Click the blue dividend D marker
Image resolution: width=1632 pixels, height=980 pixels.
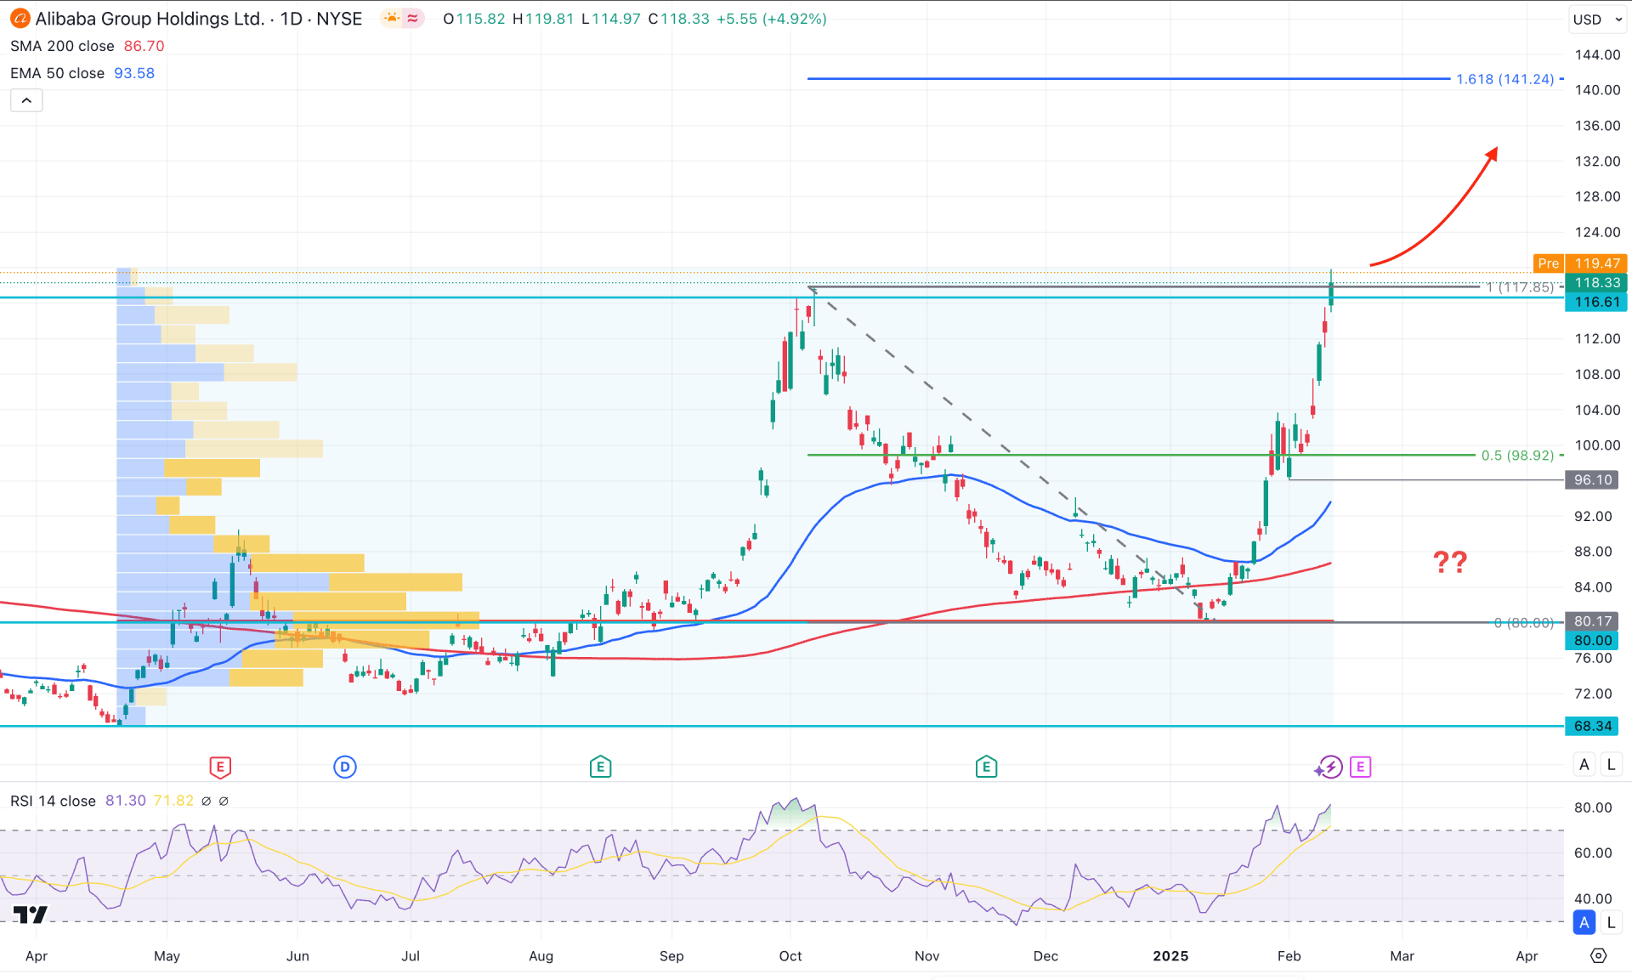pyautogui.click(x=345, y=767)
